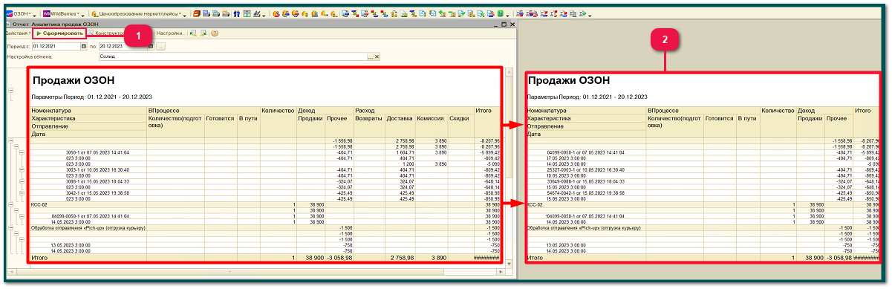892x289 pixels.
Task: Collapse tree node beside 3088-1 от 15.05.2023 row
Action: click(22, 181)
